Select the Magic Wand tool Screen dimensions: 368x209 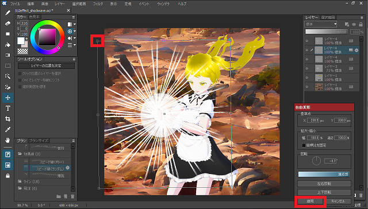tap(7, 76)
